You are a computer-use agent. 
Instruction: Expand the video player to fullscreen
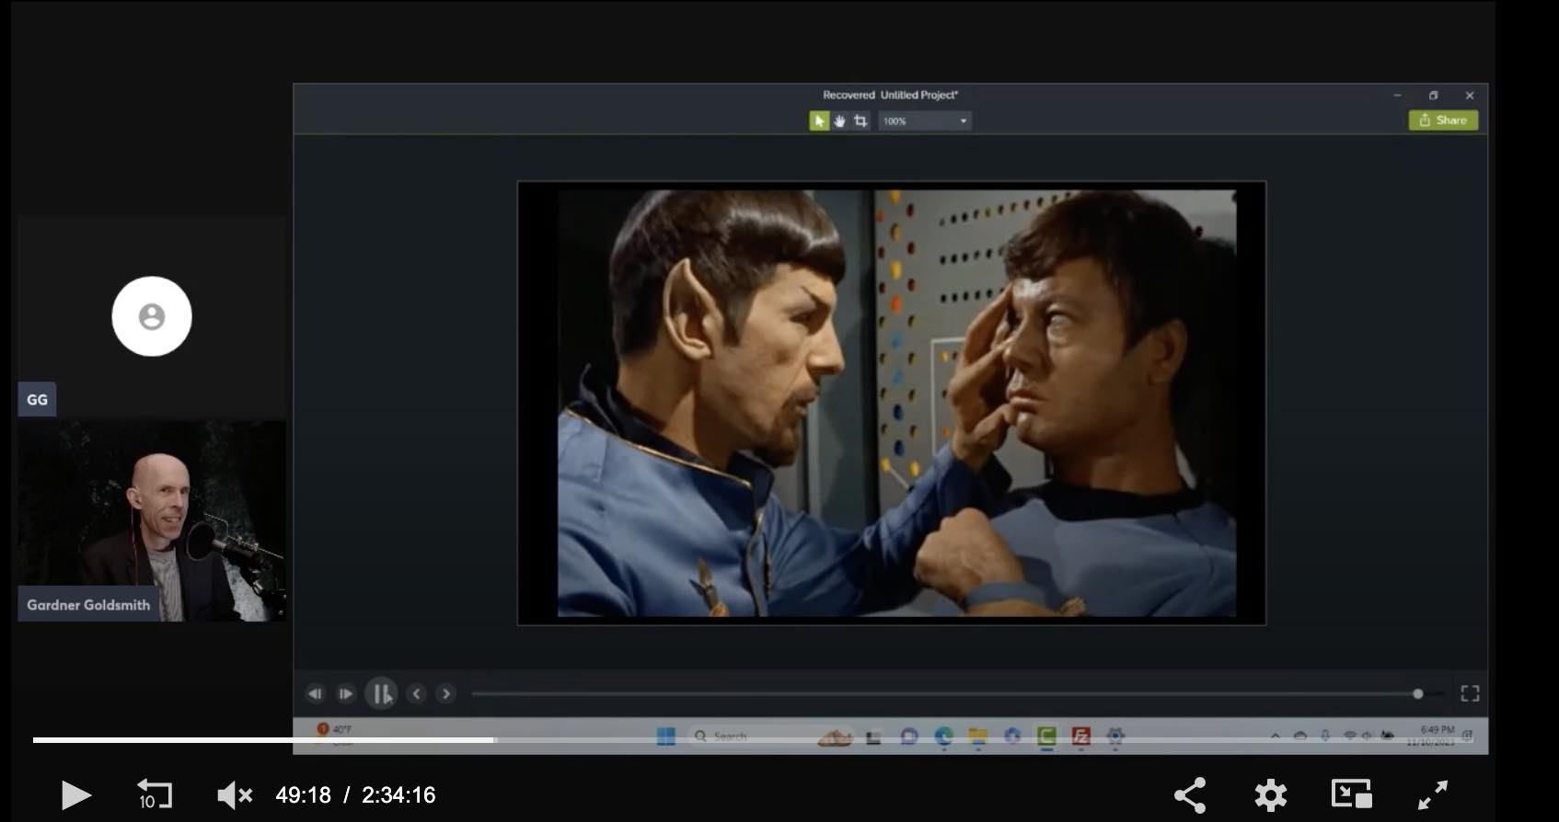coord(1432,794)
